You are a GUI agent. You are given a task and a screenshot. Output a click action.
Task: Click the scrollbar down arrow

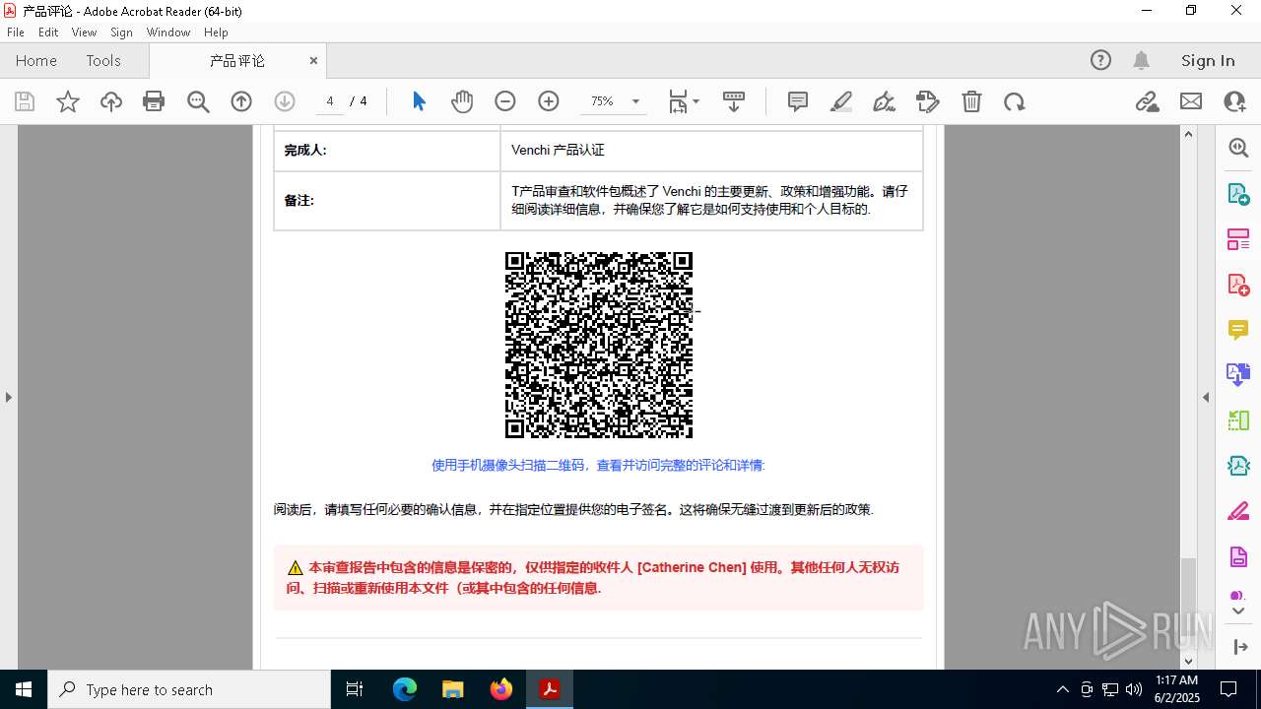[1188, 661]
